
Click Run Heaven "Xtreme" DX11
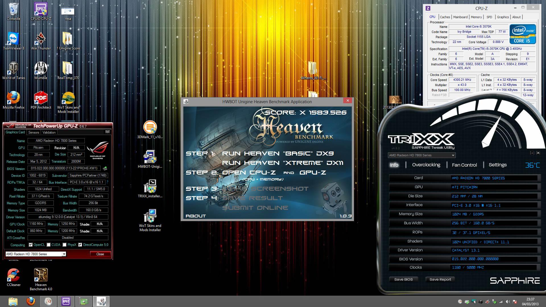tap(283, 163)
